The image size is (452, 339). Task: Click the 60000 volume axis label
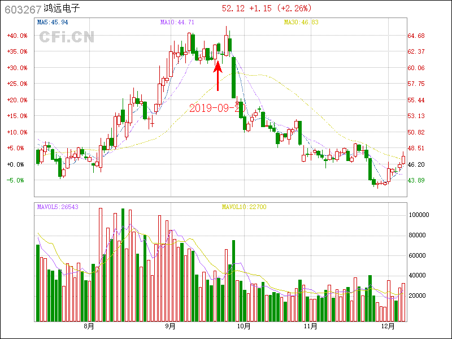418,256
